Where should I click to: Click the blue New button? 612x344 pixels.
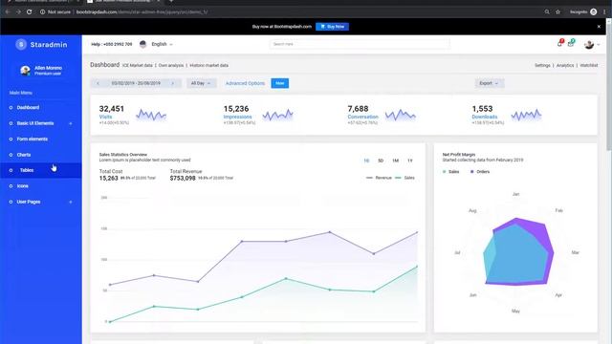click(280, 83)
